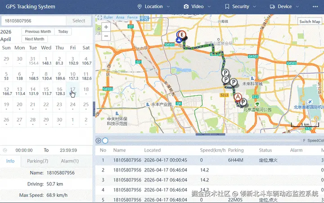Click the Speed(km/h) column header
Image resolution: width=324 pixels, height=203 pixels.
pyautogui.click(x=212, y=150)
